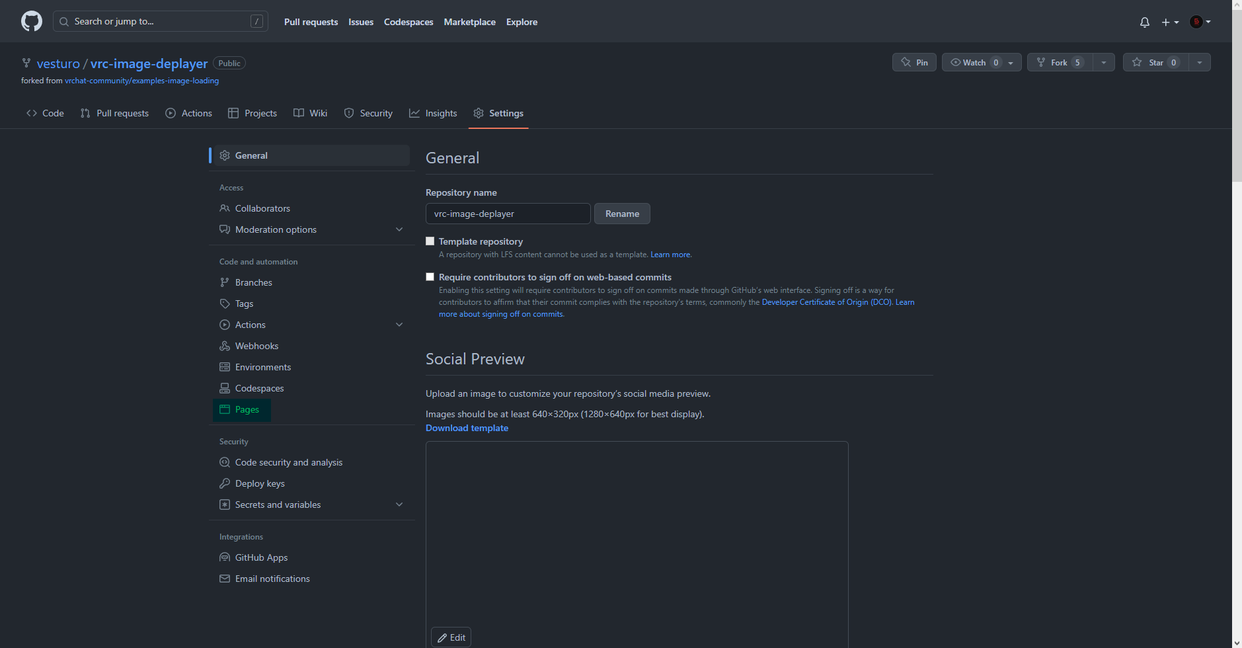Switch to the Code tab
1242x648 pixels.
(x=45, y=113)
